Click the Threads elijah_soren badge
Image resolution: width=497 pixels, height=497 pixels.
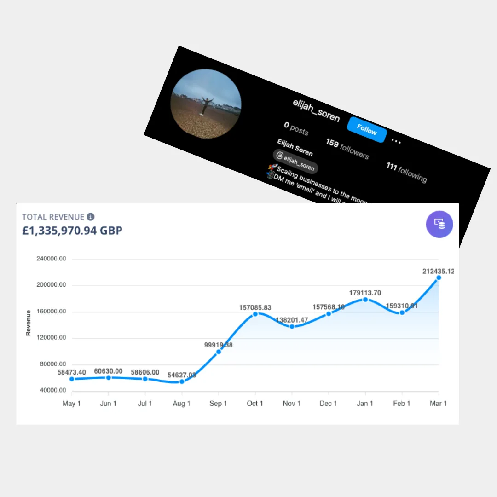[295, 161]
